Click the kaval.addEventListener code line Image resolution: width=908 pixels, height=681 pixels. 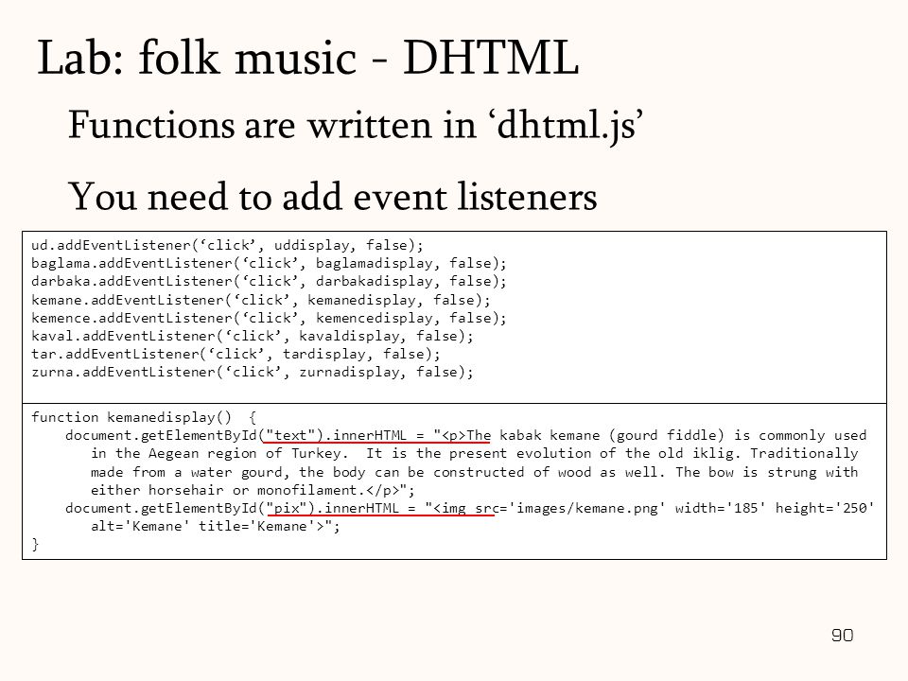click(252, 336)
